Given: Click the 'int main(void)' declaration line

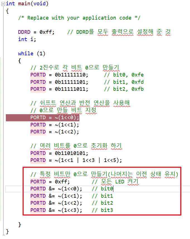Looking at the screenshot, I should click(x=27, y=4).
